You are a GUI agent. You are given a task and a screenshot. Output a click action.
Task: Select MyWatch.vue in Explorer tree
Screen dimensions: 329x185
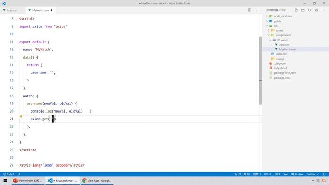point(287,49)
